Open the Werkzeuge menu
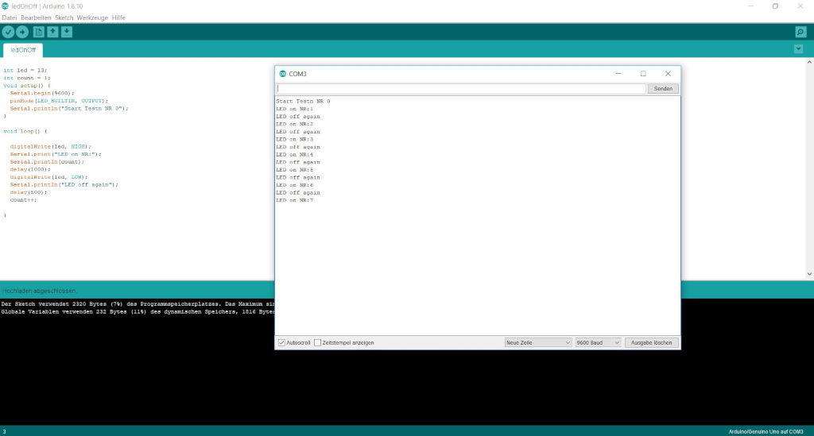The height and width of the screenshot is (436, 814). point(92,17)
